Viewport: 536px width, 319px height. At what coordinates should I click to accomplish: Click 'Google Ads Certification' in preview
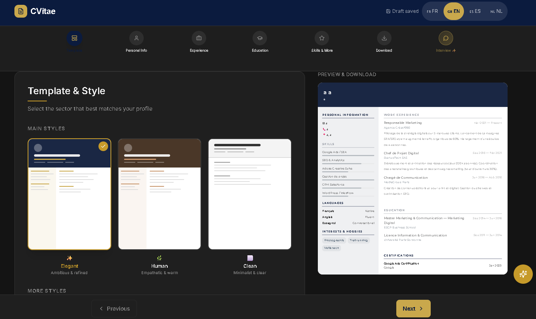[x=401, y=263]
